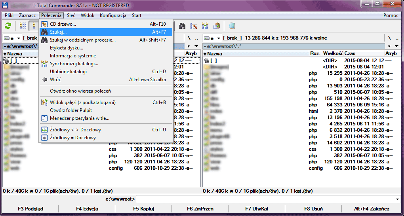The height and width of the screenshot is (216, 404).
Task: Open Menedżer przesyłania w tle...
Action: (x=106, y=118)
